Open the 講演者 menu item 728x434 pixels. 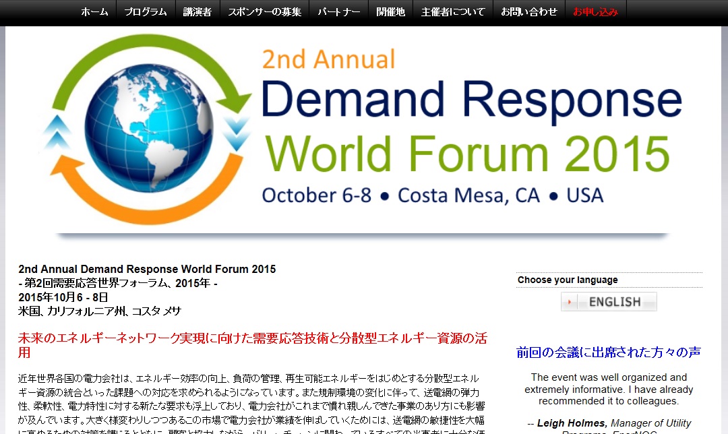(198, 12)
